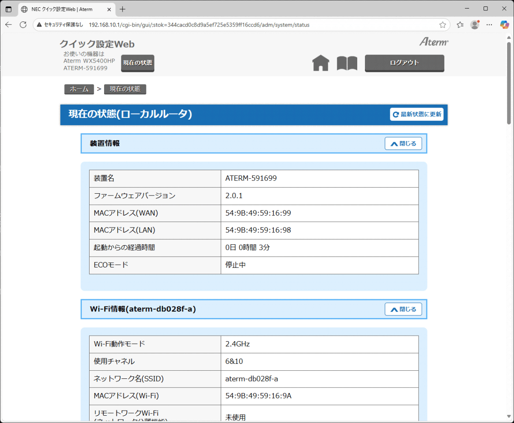Go back using the browser back arrow
514x423 pixels.
tap(9, 25)
